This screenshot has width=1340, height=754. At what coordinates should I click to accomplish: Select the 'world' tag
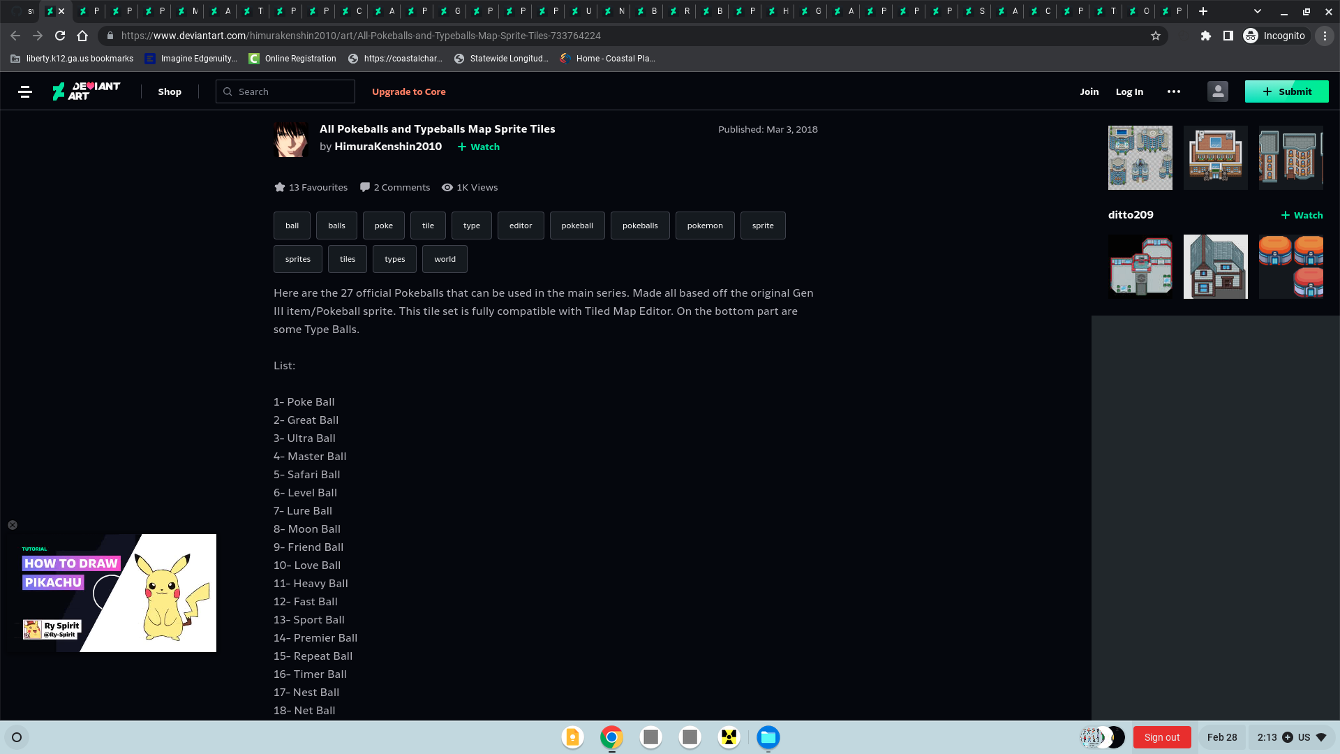point(445,259)
